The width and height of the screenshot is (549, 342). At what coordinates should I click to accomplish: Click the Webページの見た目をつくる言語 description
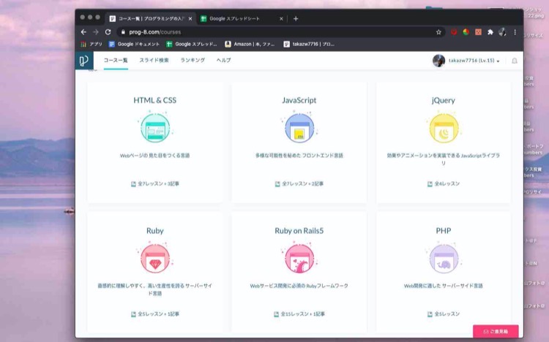pos(155,156)
